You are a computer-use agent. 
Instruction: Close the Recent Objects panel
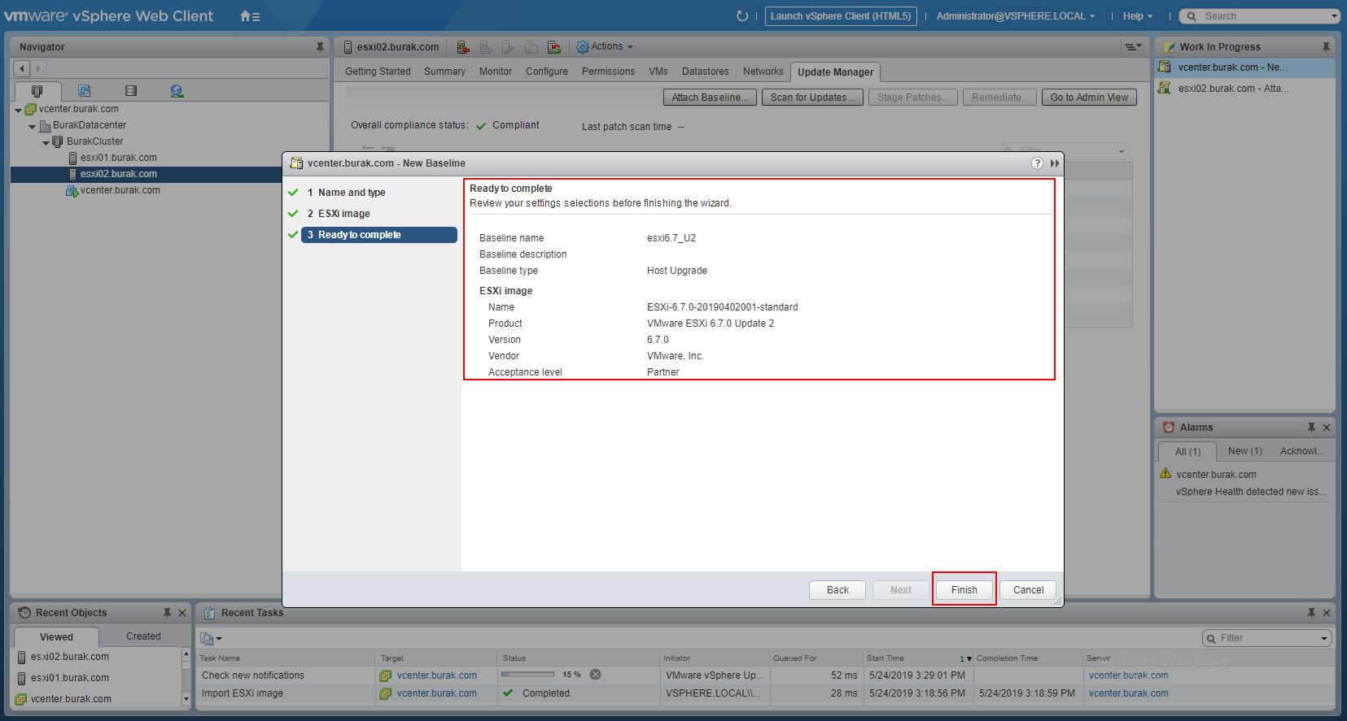coord(182,613)
